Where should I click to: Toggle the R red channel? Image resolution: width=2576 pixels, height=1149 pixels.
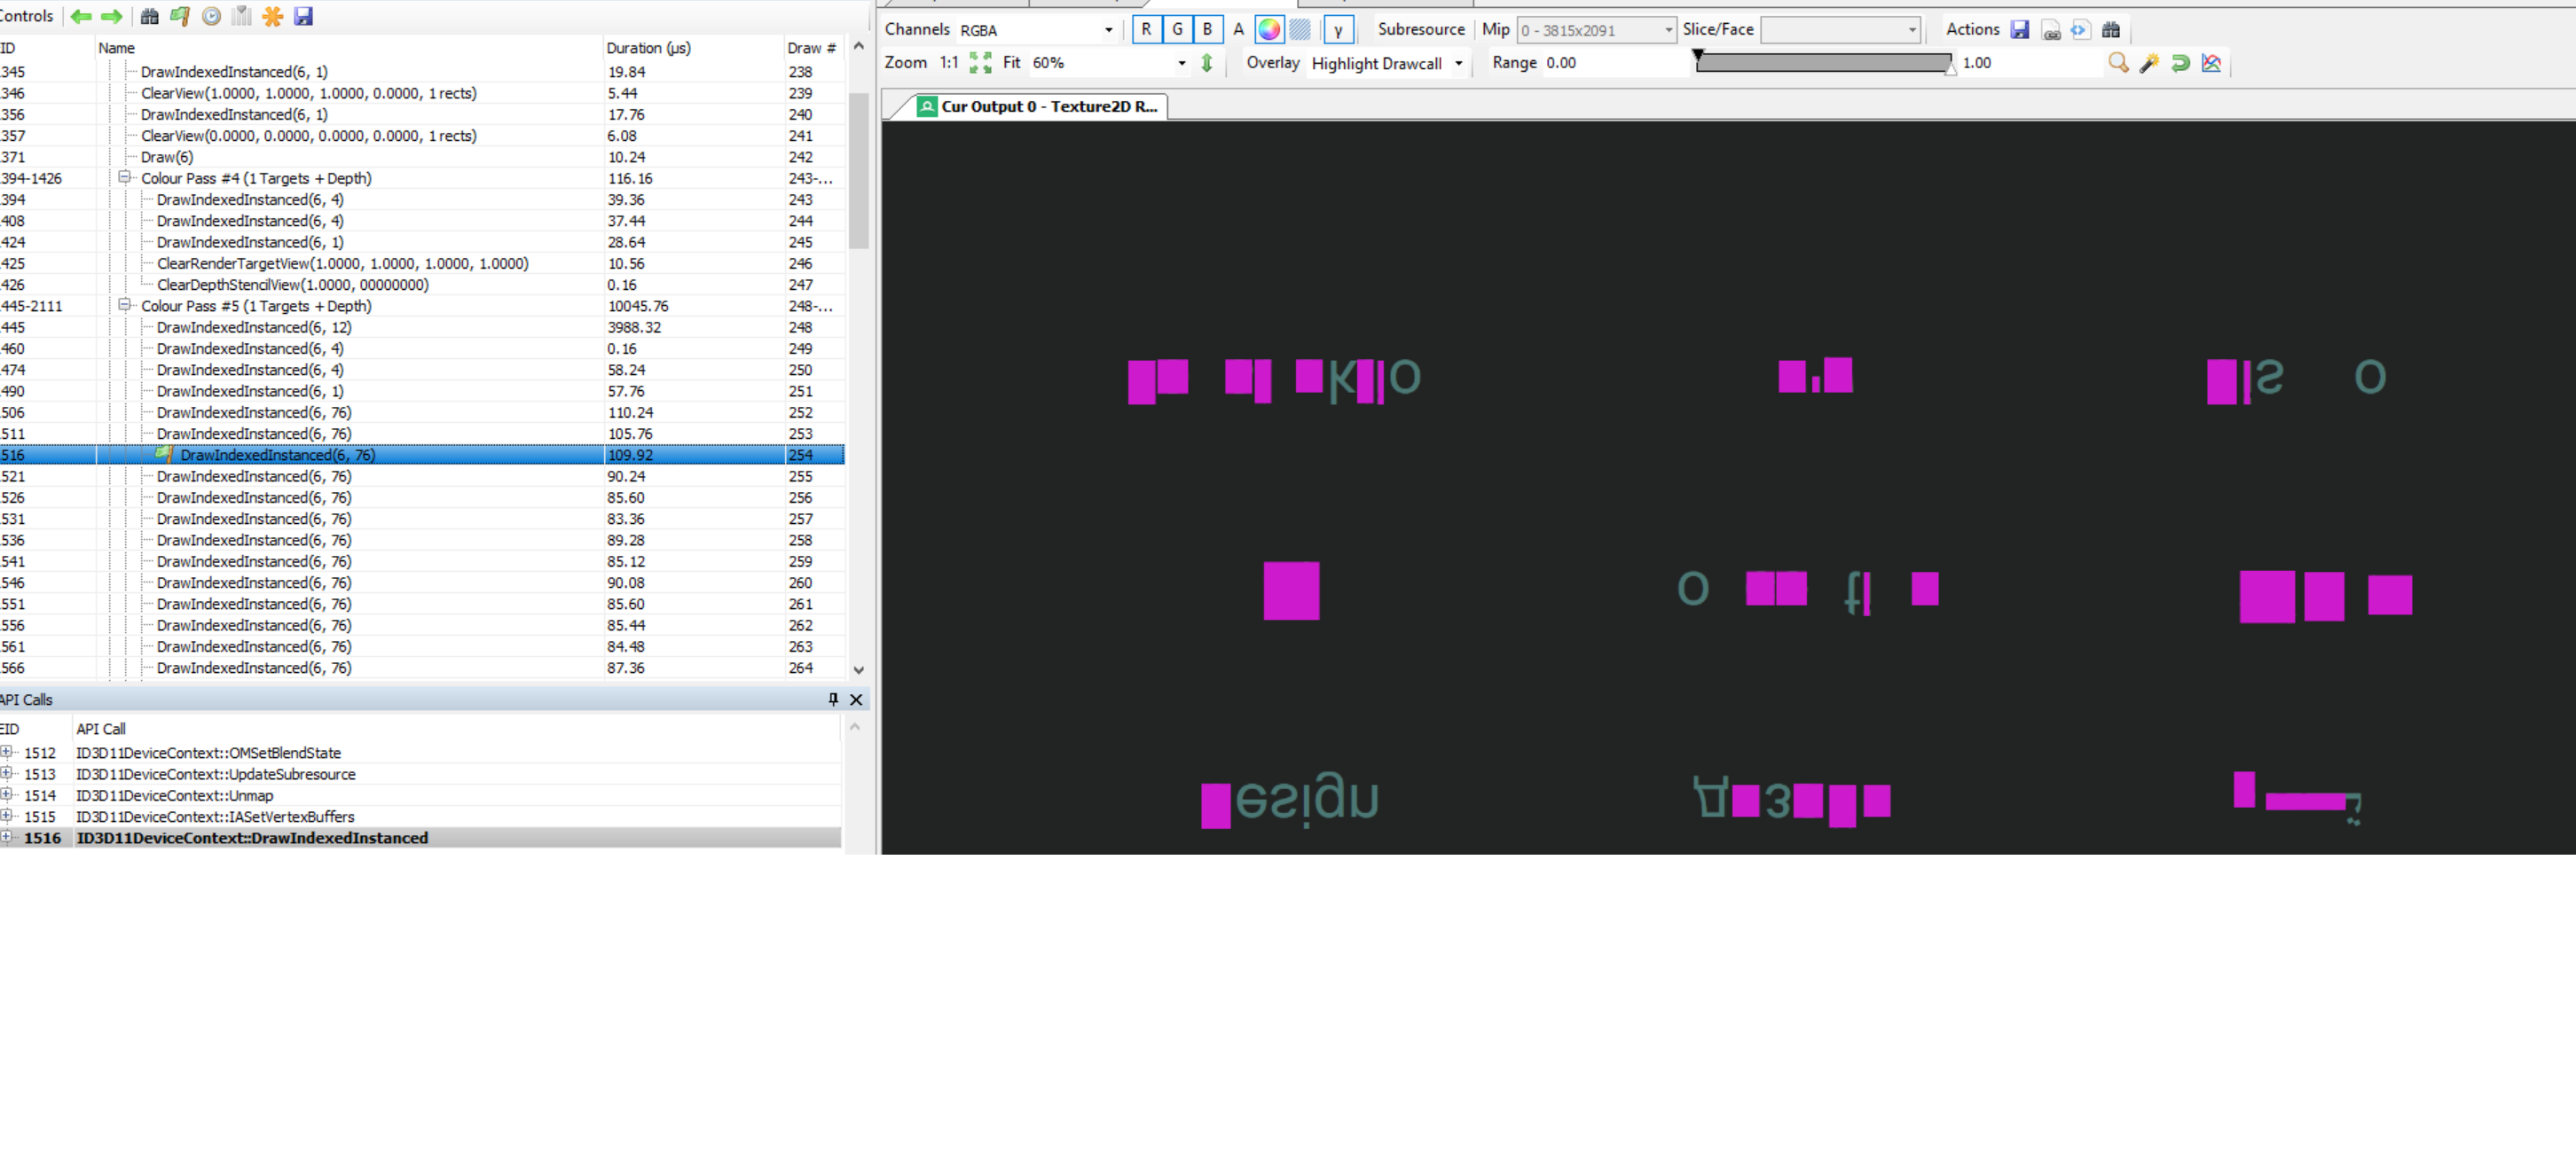pyautogui.click(x=1147, y=30)
